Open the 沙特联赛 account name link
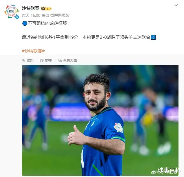Viewport: 184px width, 177px height. (30, 8)
